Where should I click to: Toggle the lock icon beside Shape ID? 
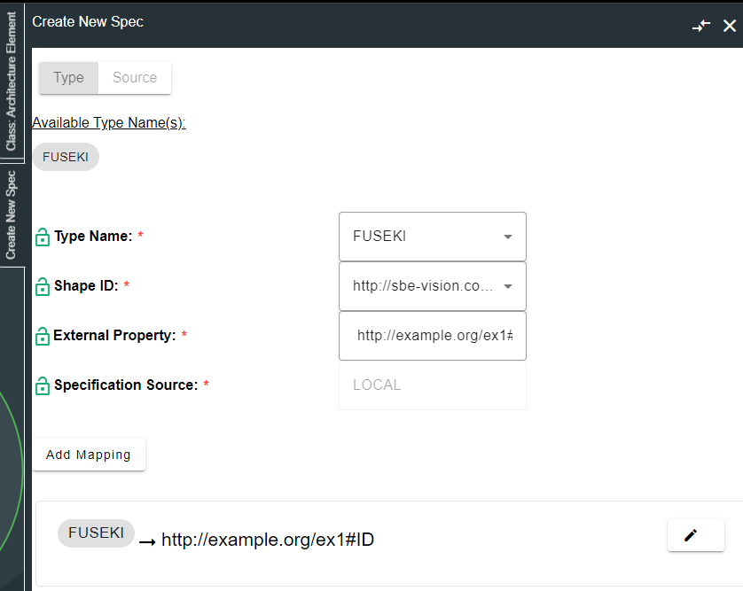click(x=42, y=287)
